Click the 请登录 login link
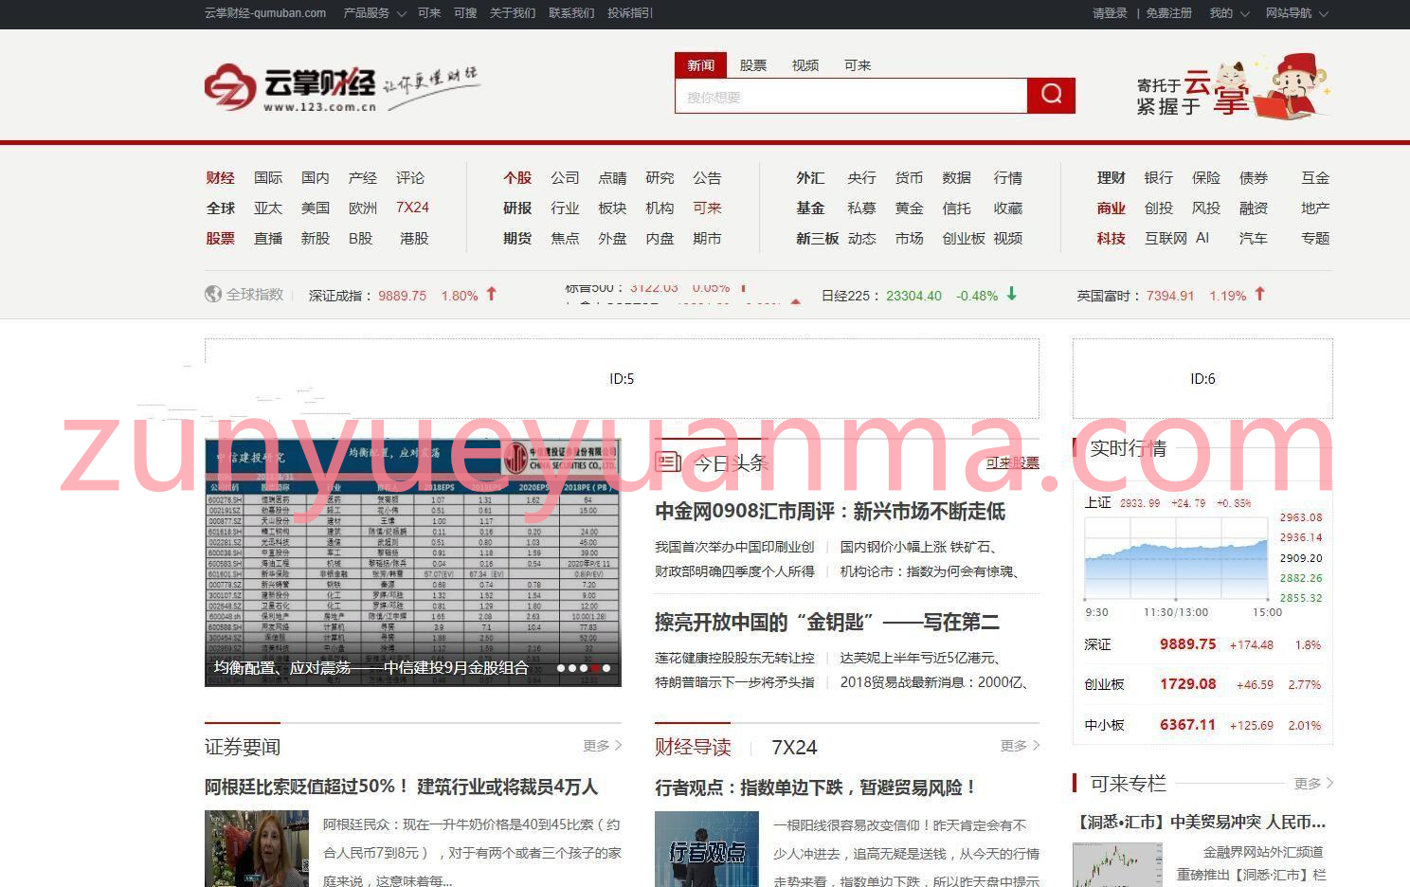The image size is (1410, 887). point(1110,13)
